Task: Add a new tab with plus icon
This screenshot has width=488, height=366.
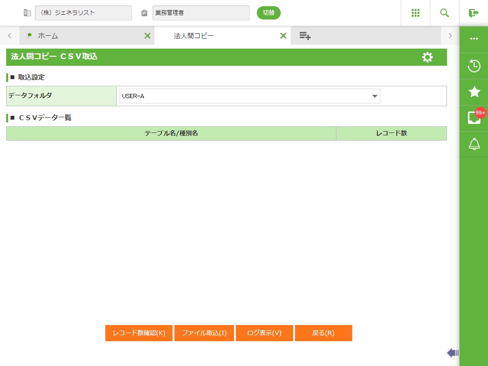Action: [305, 36]
